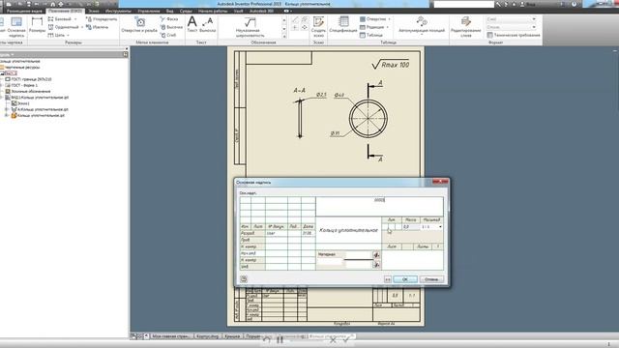
Task: Click the Масса mass value field
Action: [410, 227]
